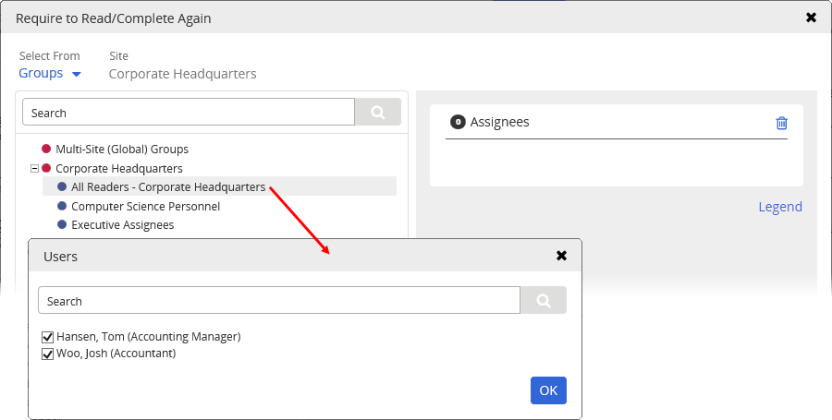Image resolution: width=832 pixels, height=420 pixels.
Task: Click the blue dot beside Executive Assignees
Action: [62, 224]
